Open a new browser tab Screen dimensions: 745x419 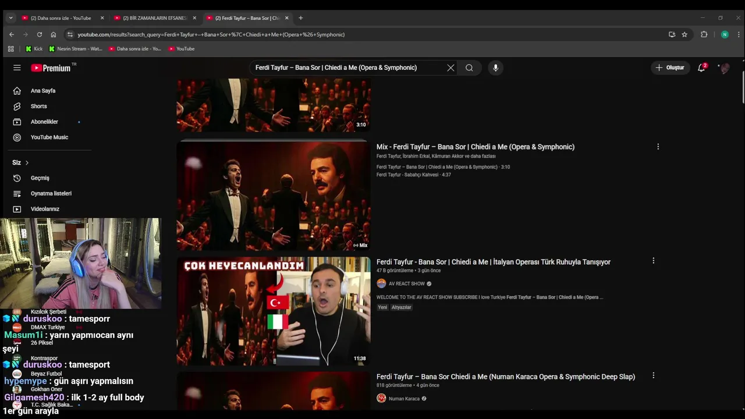coord(300,18)
